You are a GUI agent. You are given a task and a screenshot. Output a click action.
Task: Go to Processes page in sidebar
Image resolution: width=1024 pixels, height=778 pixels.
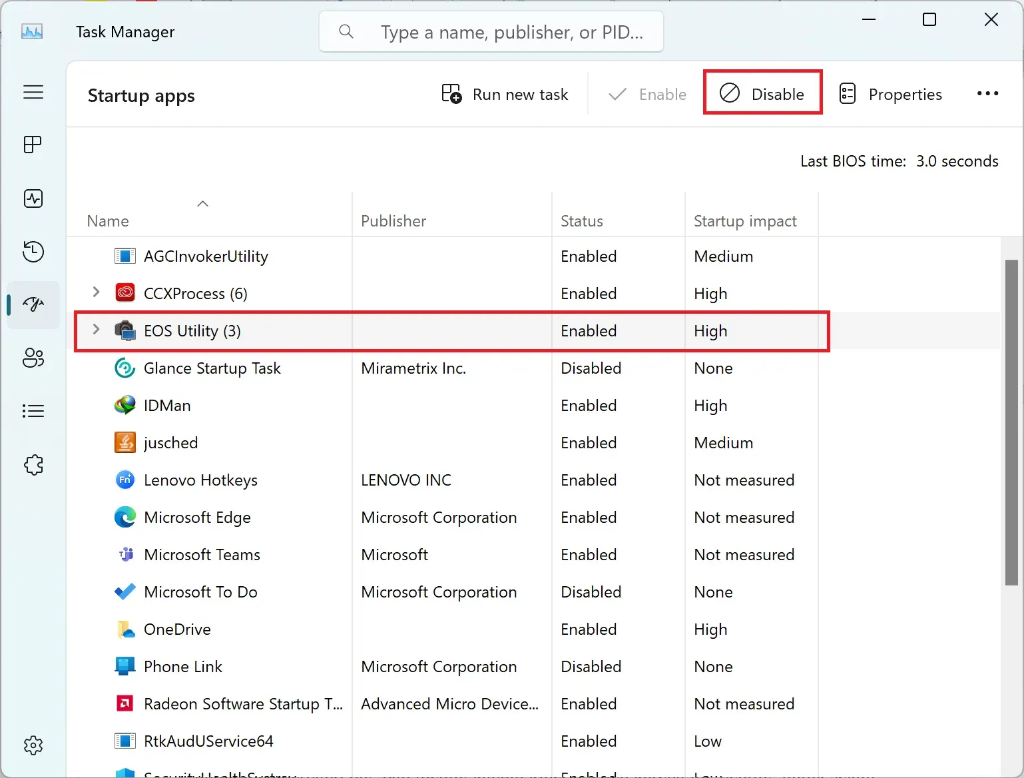click(33, 145)
